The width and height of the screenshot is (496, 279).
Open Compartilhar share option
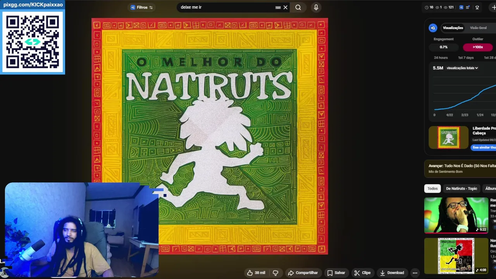tap(303, 273)
